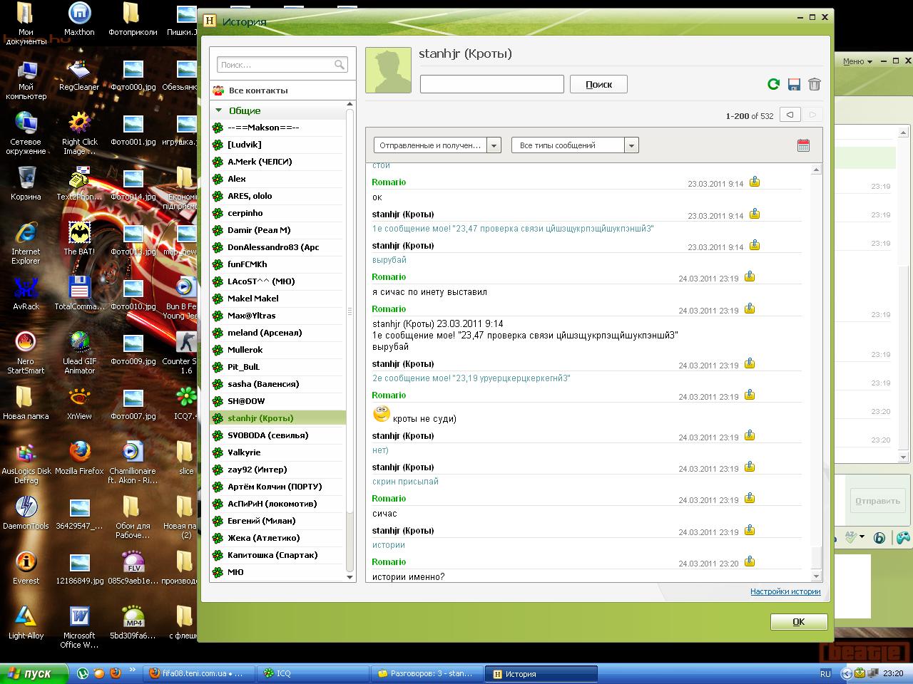Save history using the floppy disk icon

coord(794,84)
